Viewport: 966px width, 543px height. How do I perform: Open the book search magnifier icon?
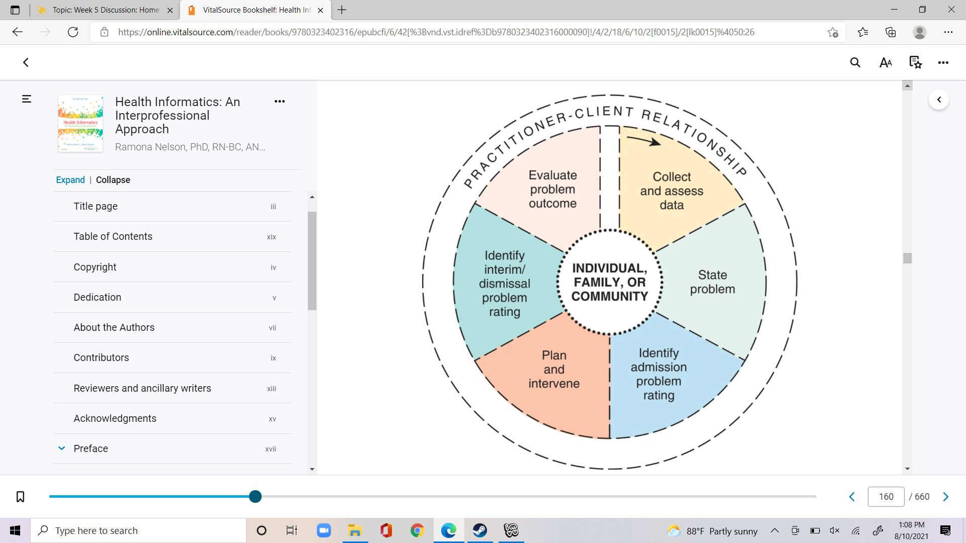pos(855,62)
